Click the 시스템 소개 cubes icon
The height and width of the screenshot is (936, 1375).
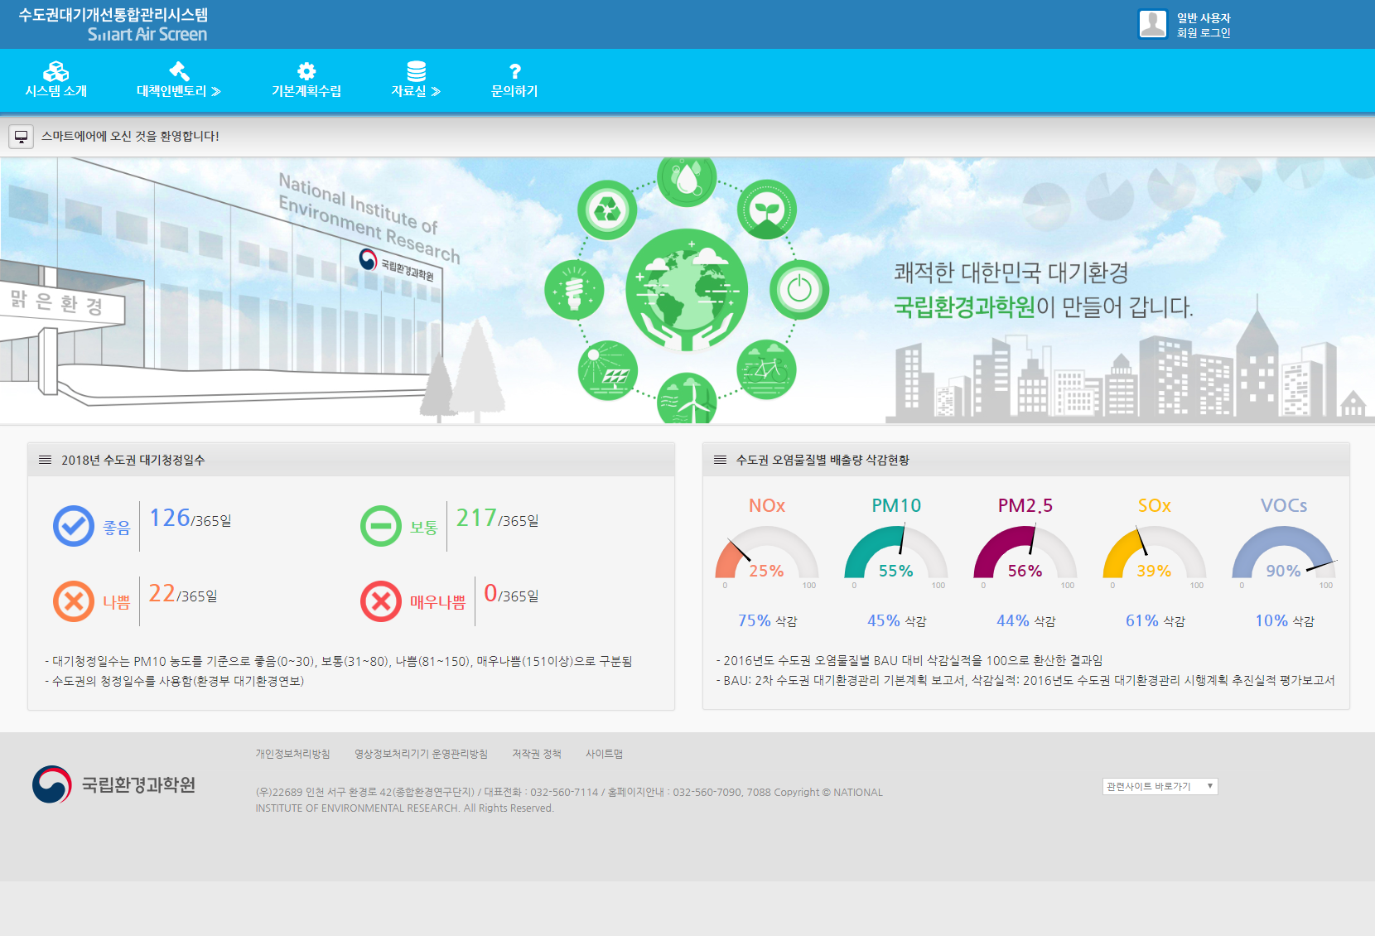tap(55, 71)
